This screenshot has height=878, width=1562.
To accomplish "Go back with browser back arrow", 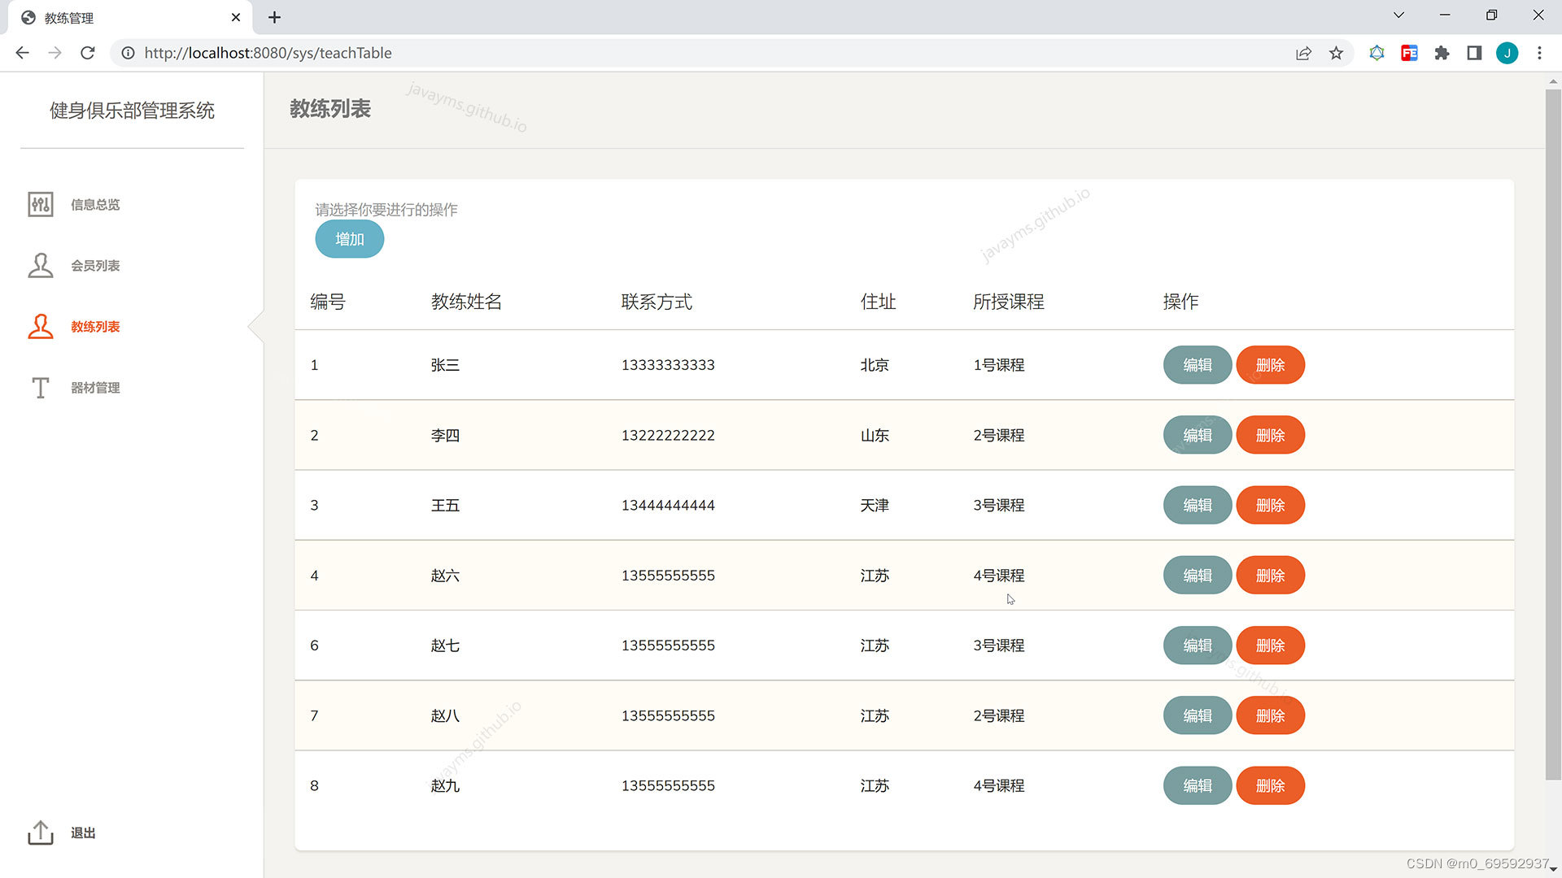I will click(x=22, y=53).
